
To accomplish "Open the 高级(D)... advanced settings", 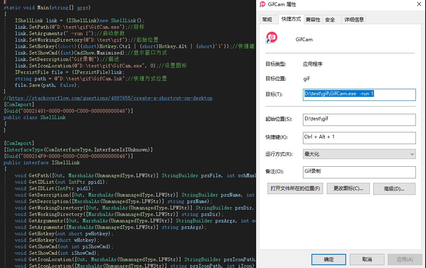I will coord(394,188).
